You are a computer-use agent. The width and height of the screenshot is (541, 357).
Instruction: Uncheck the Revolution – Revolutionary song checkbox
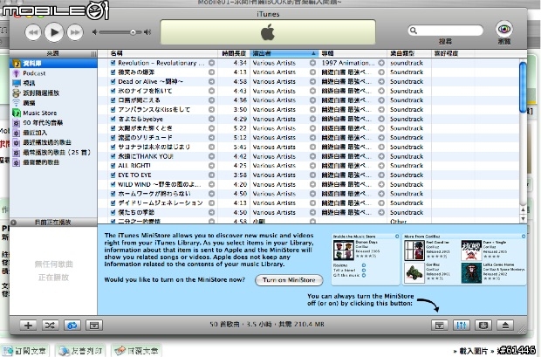pos(113,63)
